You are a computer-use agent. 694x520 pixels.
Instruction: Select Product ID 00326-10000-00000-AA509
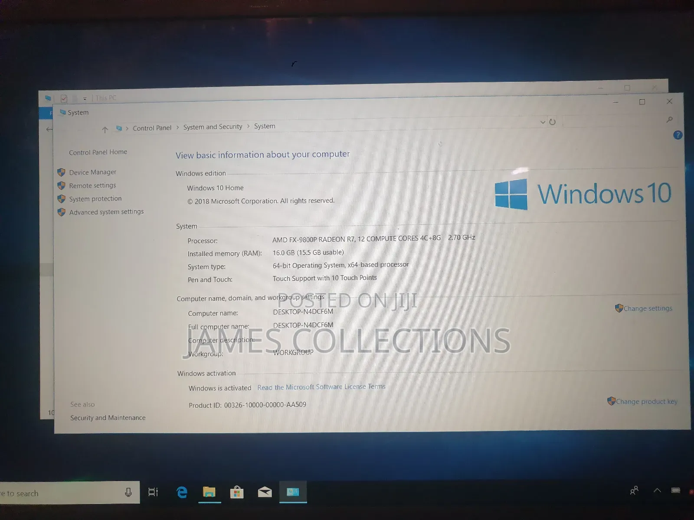(x=247, y=405)
